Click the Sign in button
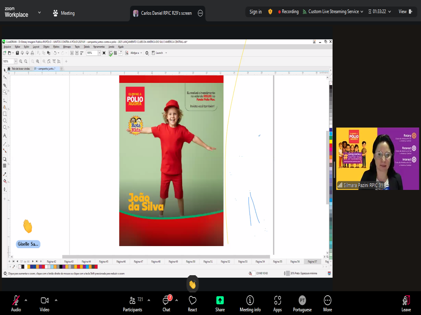The height and width of the screenshot is (315, 421). (x=255, y=11)
